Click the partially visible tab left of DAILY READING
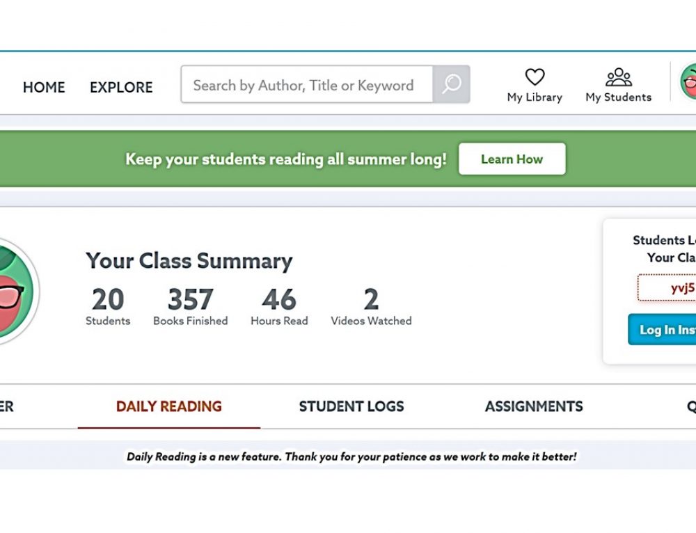 pos(7,406)
